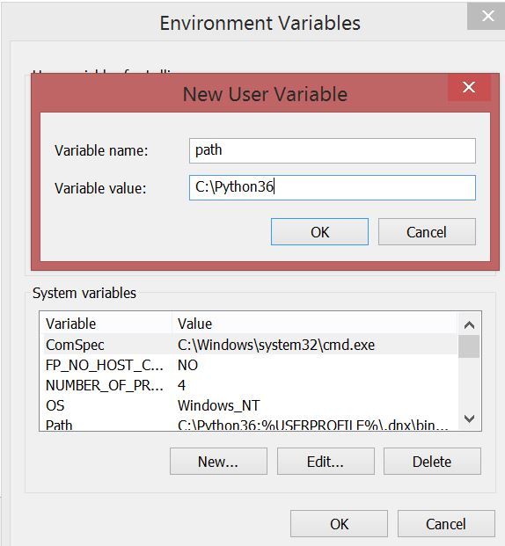Select the OS system variable row
The image size is (505, 546).
coord(248,405)
